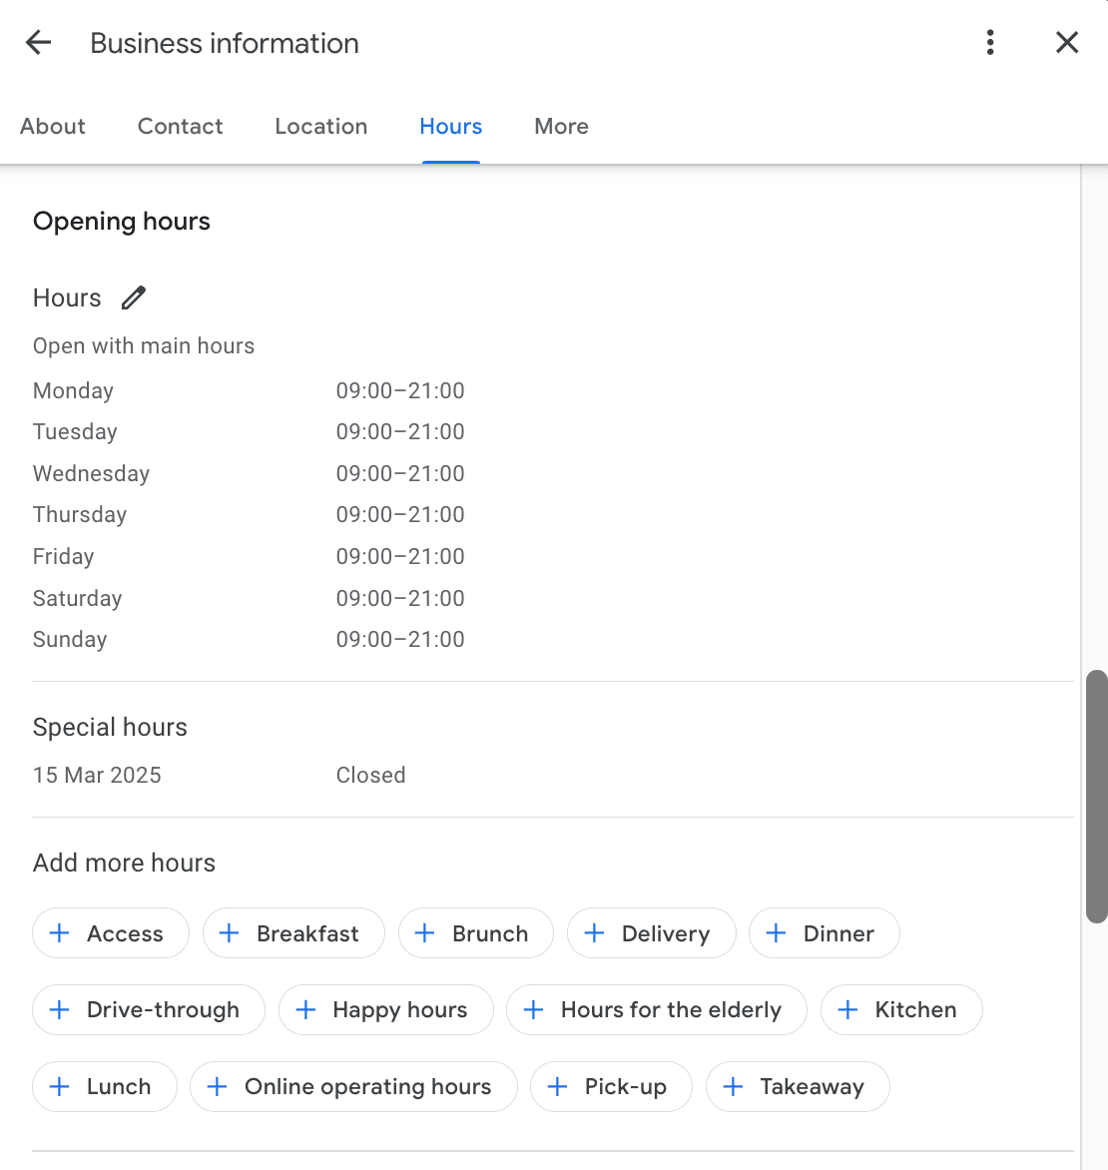
Task: Add Dinner hours
Action: (x=824, y=932)
